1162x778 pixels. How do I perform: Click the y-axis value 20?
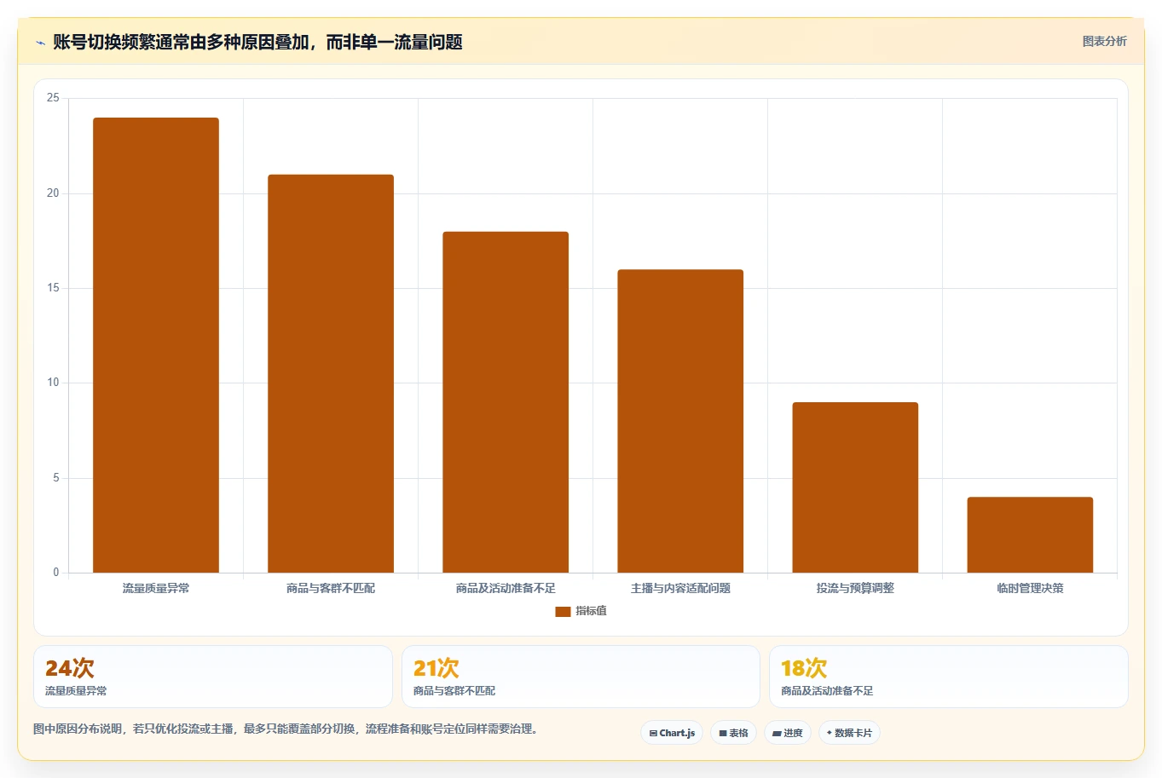(x=54, y=193)
